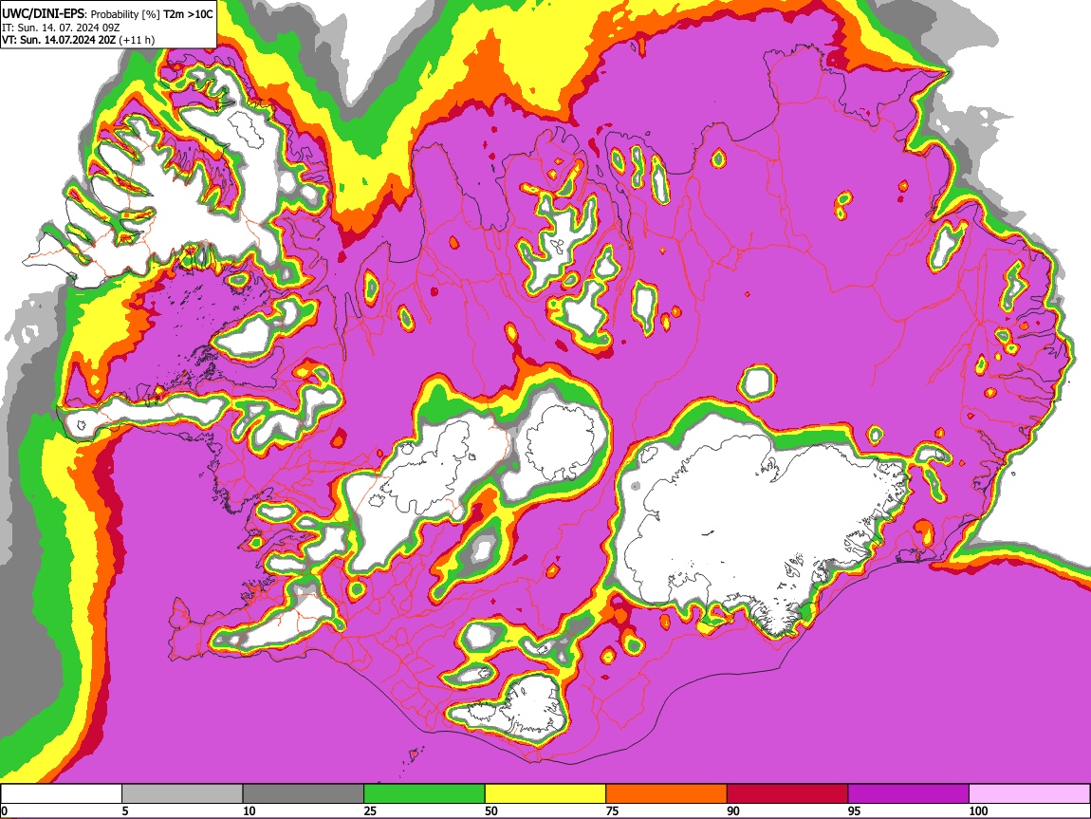1091x819 pixels.
Task: Select the orange 75–90% legend swatch
Action: point(667,794)
